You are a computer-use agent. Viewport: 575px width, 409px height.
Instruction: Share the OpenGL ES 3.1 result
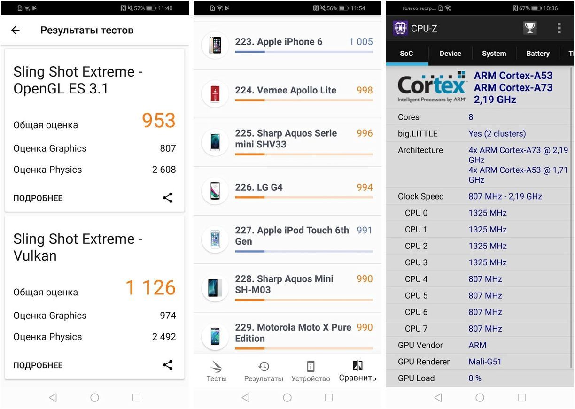168,198
